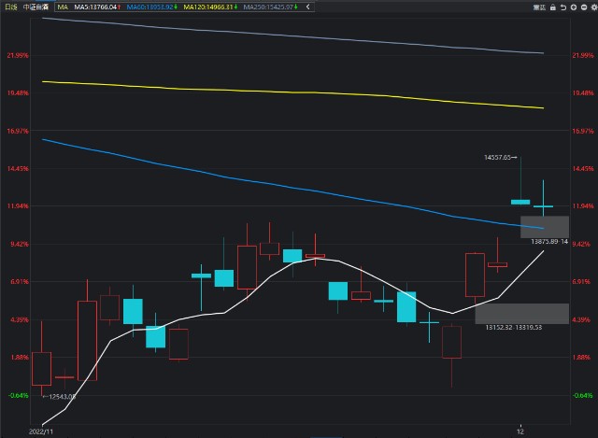The width and height of the screenshot is (598, 438).
Task: Click the 2022/11 date label on the axis
Action: click(44, 432)
